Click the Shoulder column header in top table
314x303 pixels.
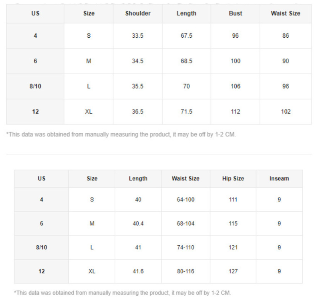point(138,13)
